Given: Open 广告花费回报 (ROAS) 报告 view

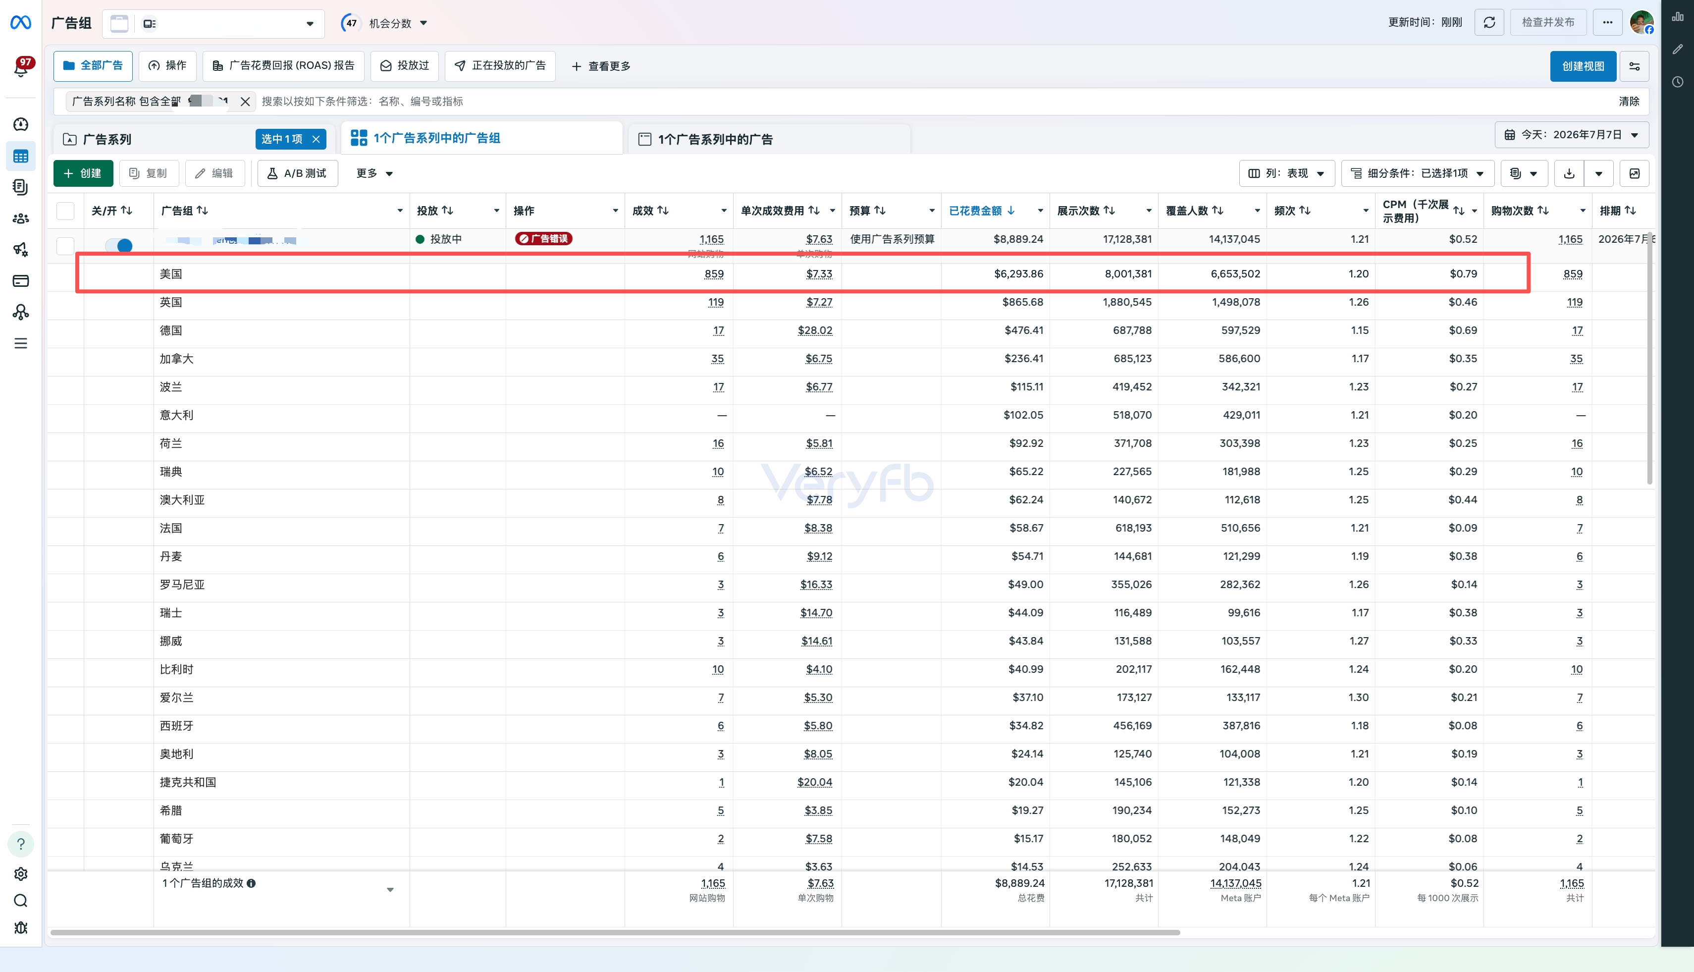Looking at the screenshot, I should (x=283, y=65).
